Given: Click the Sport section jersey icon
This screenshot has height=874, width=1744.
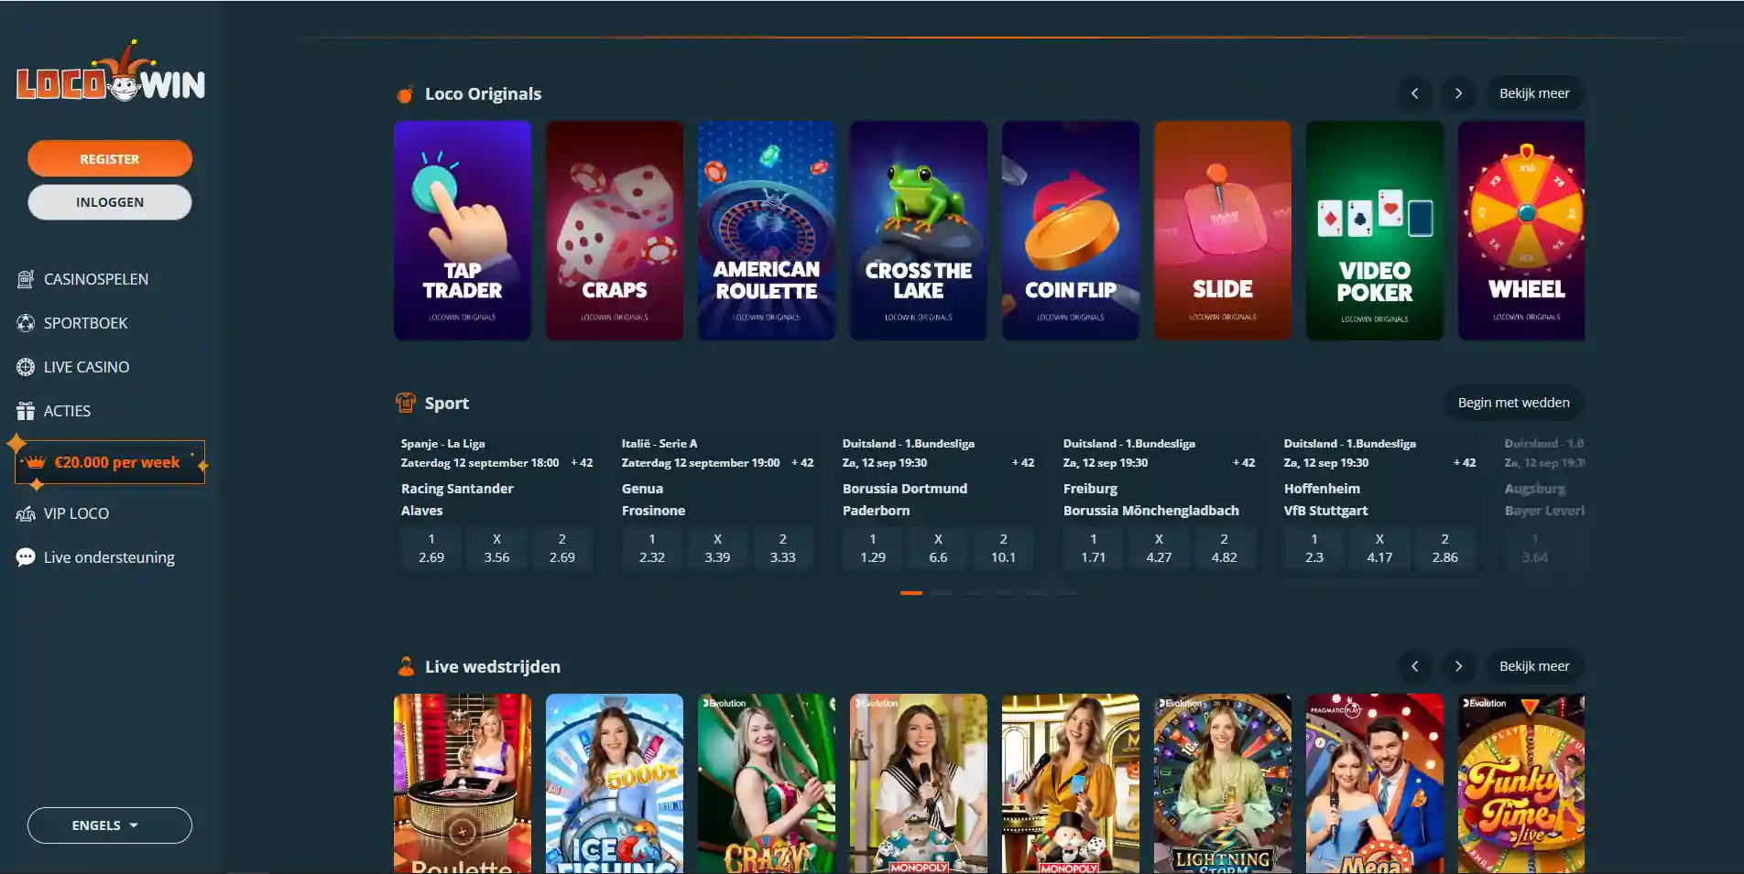Looking at the screenshot, I should tap(405, 403).
